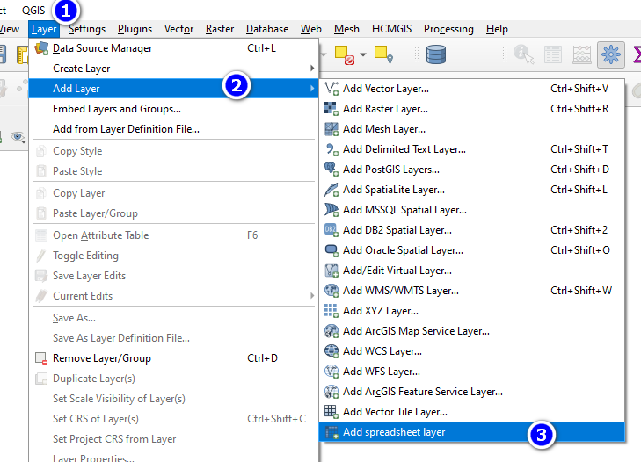The width and height of the screenshot is (641, 462).
Task: Toggle the eye visibility icon in Layers panel
Action: point(18,136)
